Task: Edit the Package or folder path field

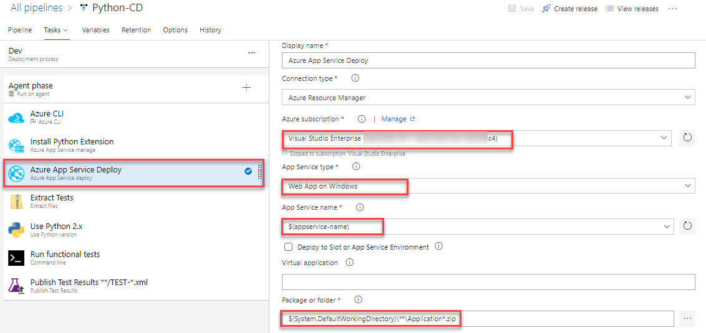Action: tap(478, 319)
